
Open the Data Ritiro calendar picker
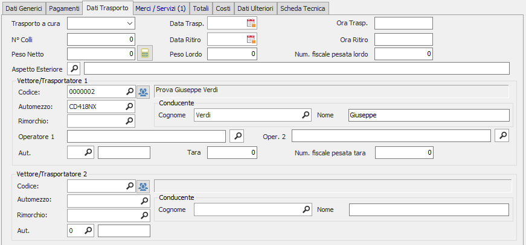[x=251, y=39]
